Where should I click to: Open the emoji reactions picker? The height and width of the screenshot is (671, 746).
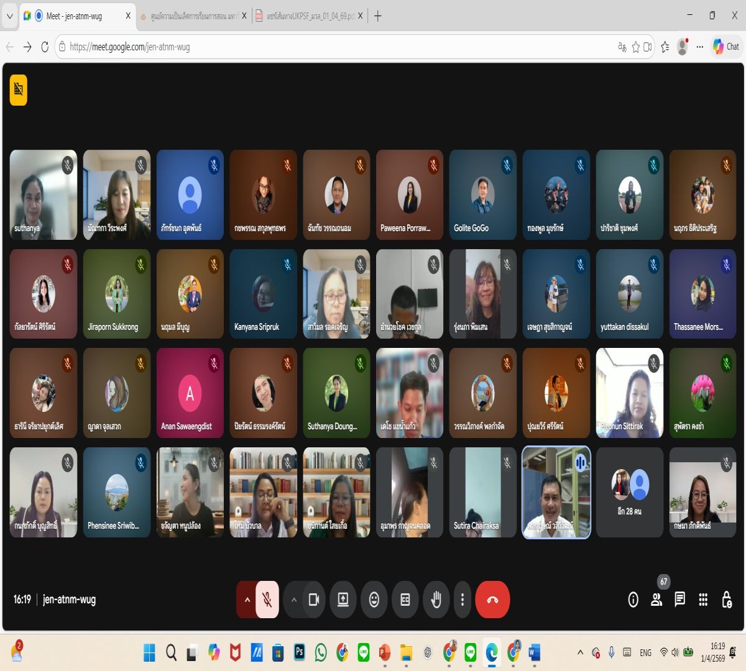click(374, 600)
